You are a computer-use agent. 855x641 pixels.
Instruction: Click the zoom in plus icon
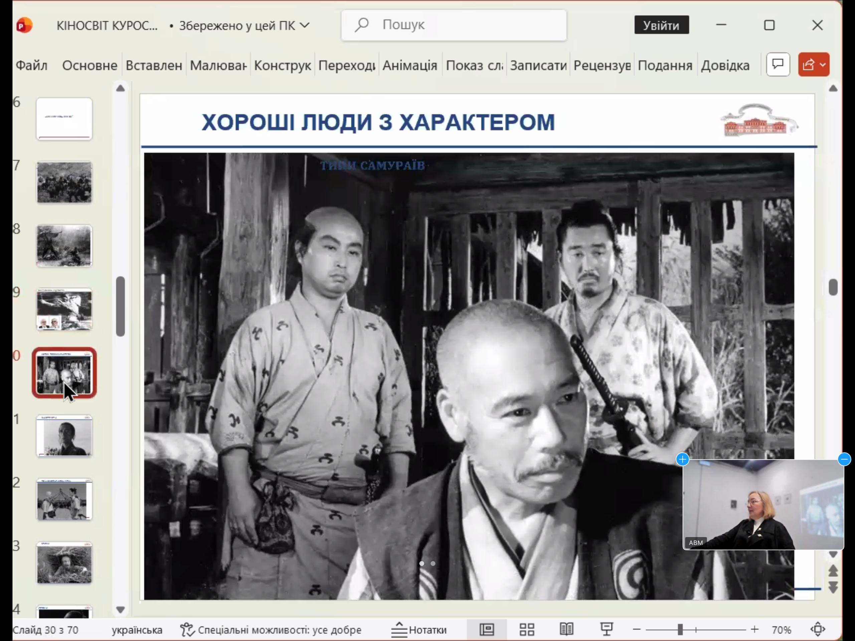tap(754, 630)
